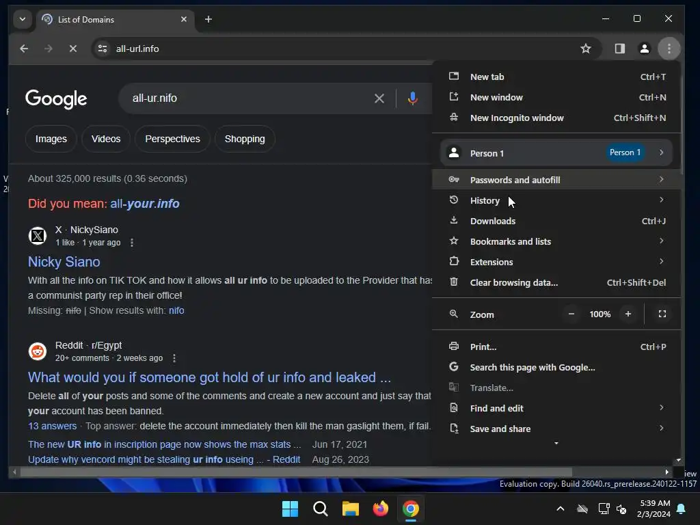
Task: Show results with nifo link
Action: [176, 311]
